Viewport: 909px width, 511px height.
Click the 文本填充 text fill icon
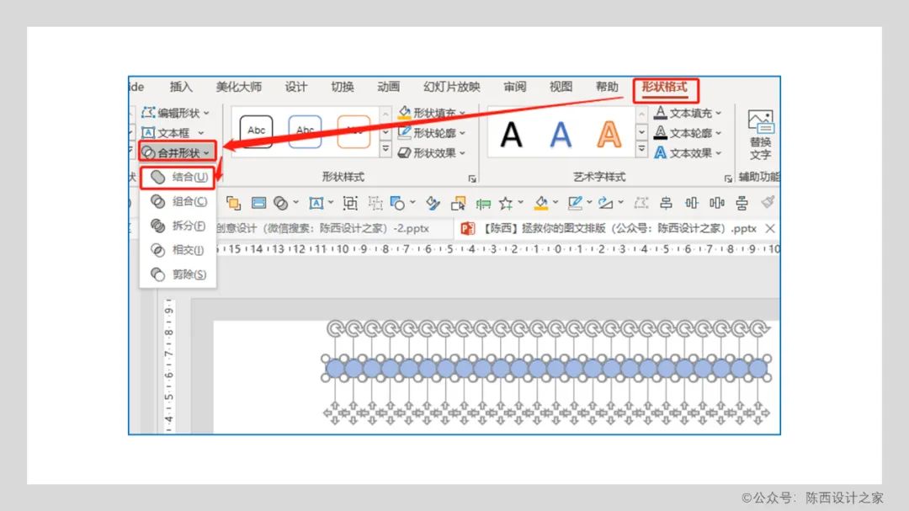pyautogui.click(x=661, y=113)
